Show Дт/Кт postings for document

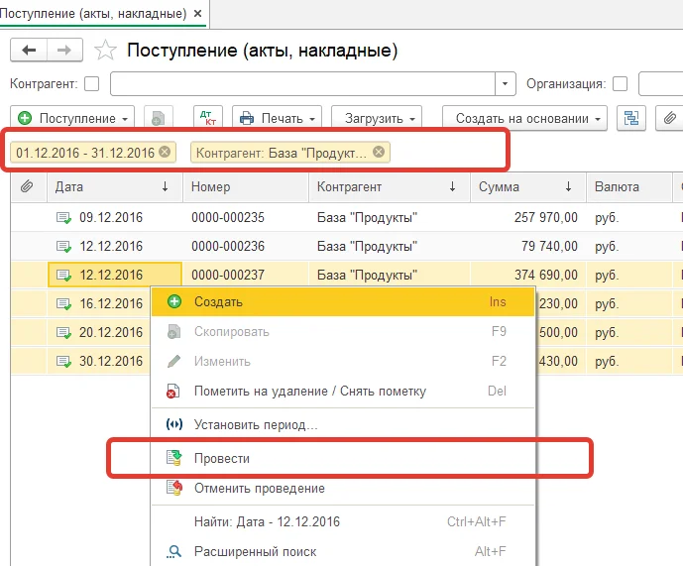tap(208, 118)
